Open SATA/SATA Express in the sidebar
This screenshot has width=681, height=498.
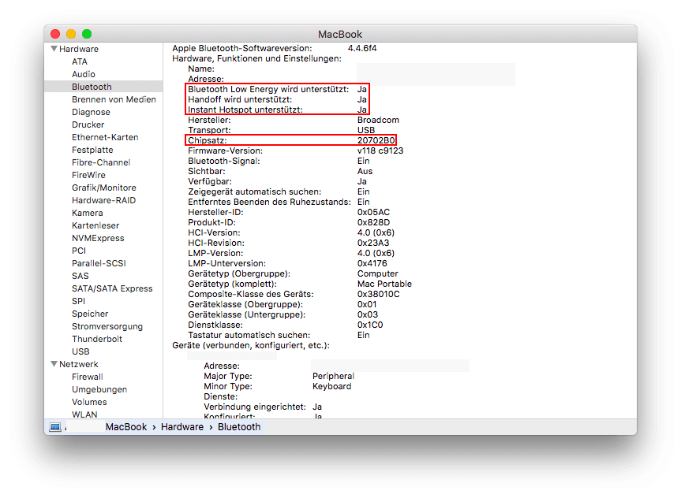[x=112, y=288]
